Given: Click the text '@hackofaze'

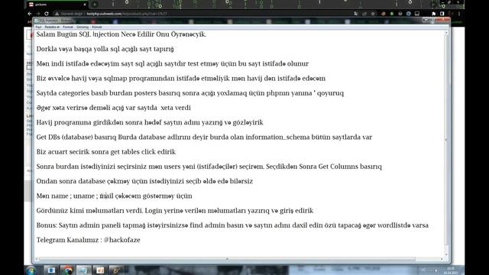Looking at the screenshot, I should point(121,240).
